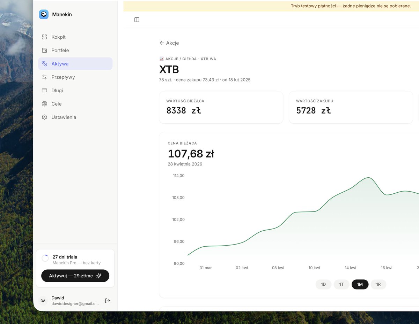
Task: Click the 107,68 zł current price
Action: point(191,154)
